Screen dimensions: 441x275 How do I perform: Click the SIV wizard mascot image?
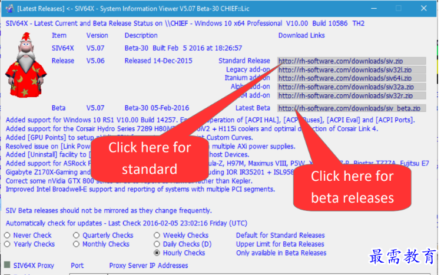[26, 65]
